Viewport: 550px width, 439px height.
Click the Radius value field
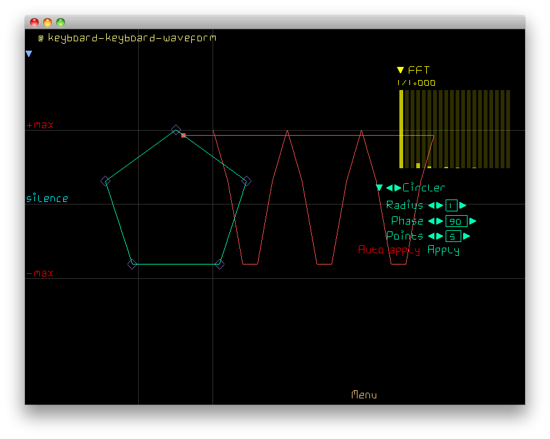pos(451,205)
